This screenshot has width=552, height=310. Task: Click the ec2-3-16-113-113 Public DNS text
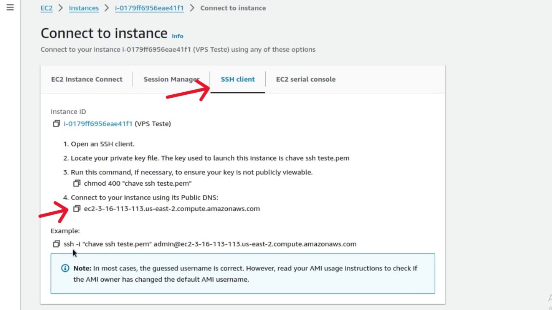tap(172, 208)
